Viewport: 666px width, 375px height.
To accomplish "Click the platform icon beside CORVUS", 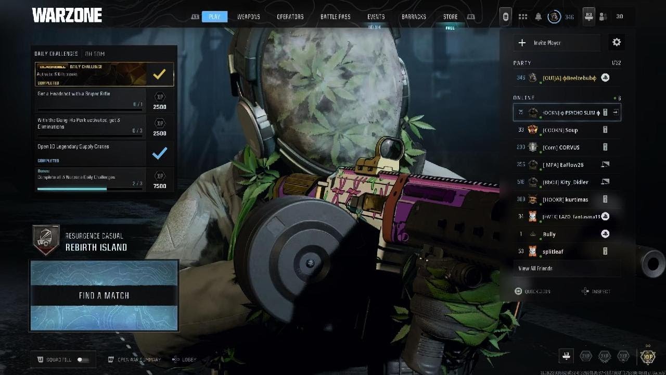I will pos(605,147).
